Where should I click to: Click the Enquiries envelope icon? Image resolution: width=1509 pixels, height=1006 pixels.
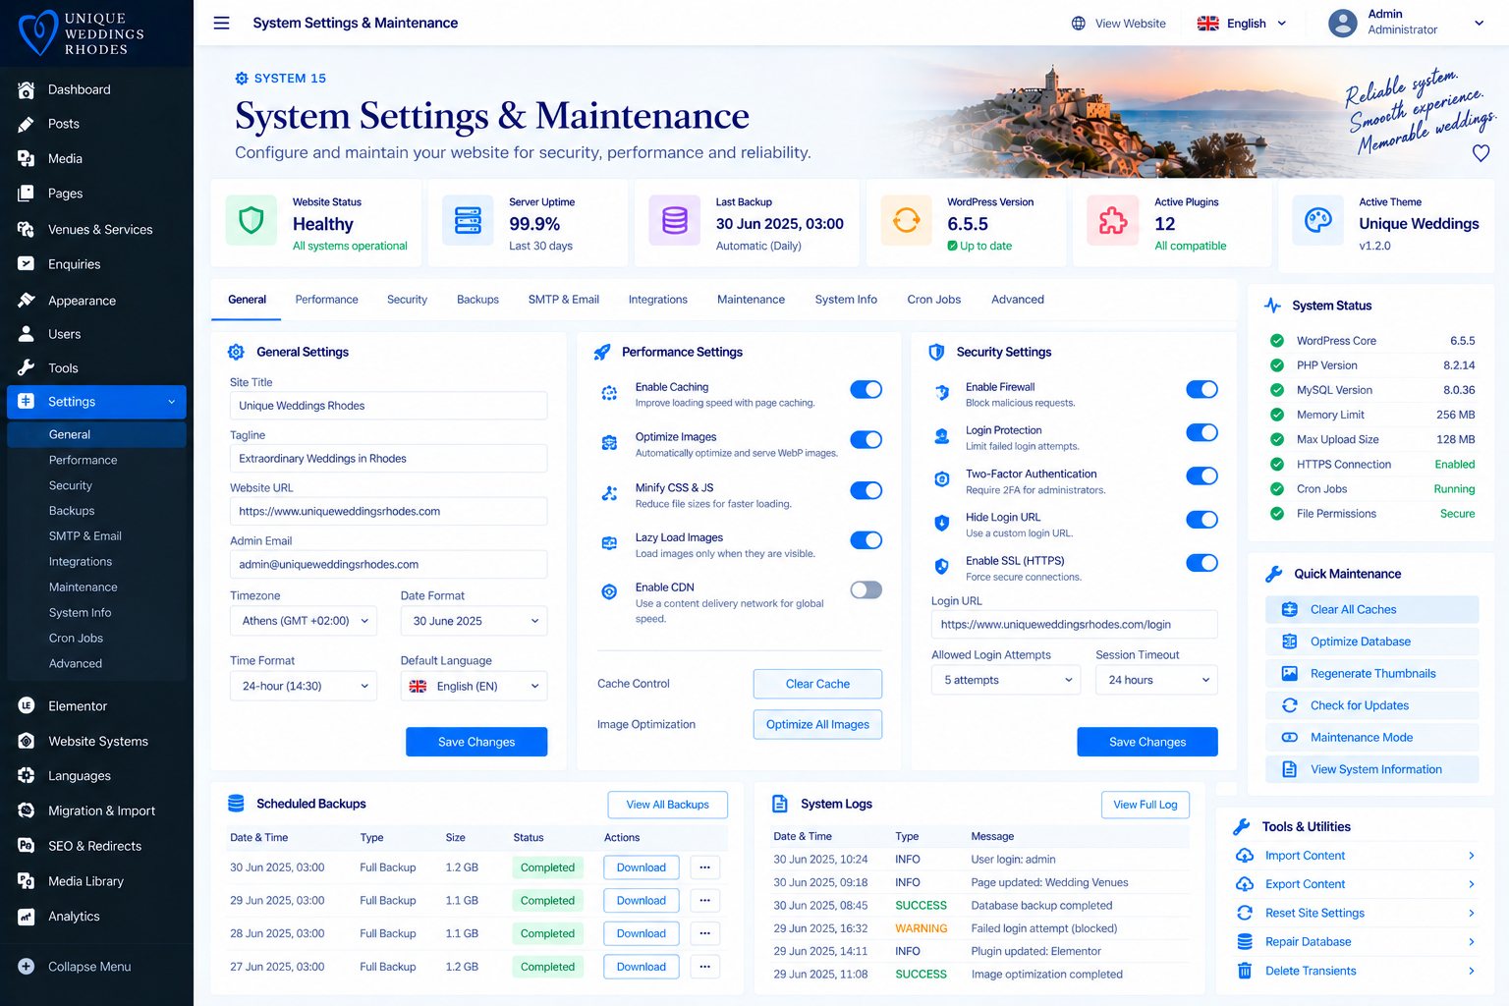tap(27, 264)
